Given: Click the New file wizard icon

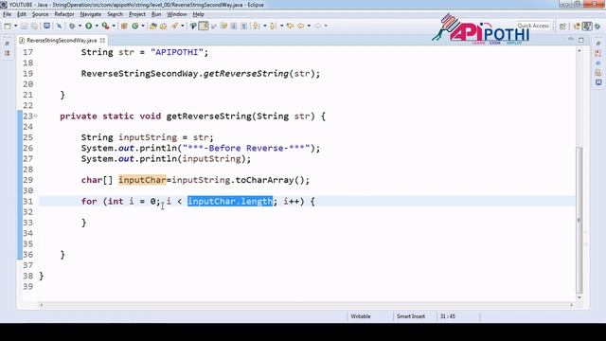Looking at the screenshot, I should (8, 26).
